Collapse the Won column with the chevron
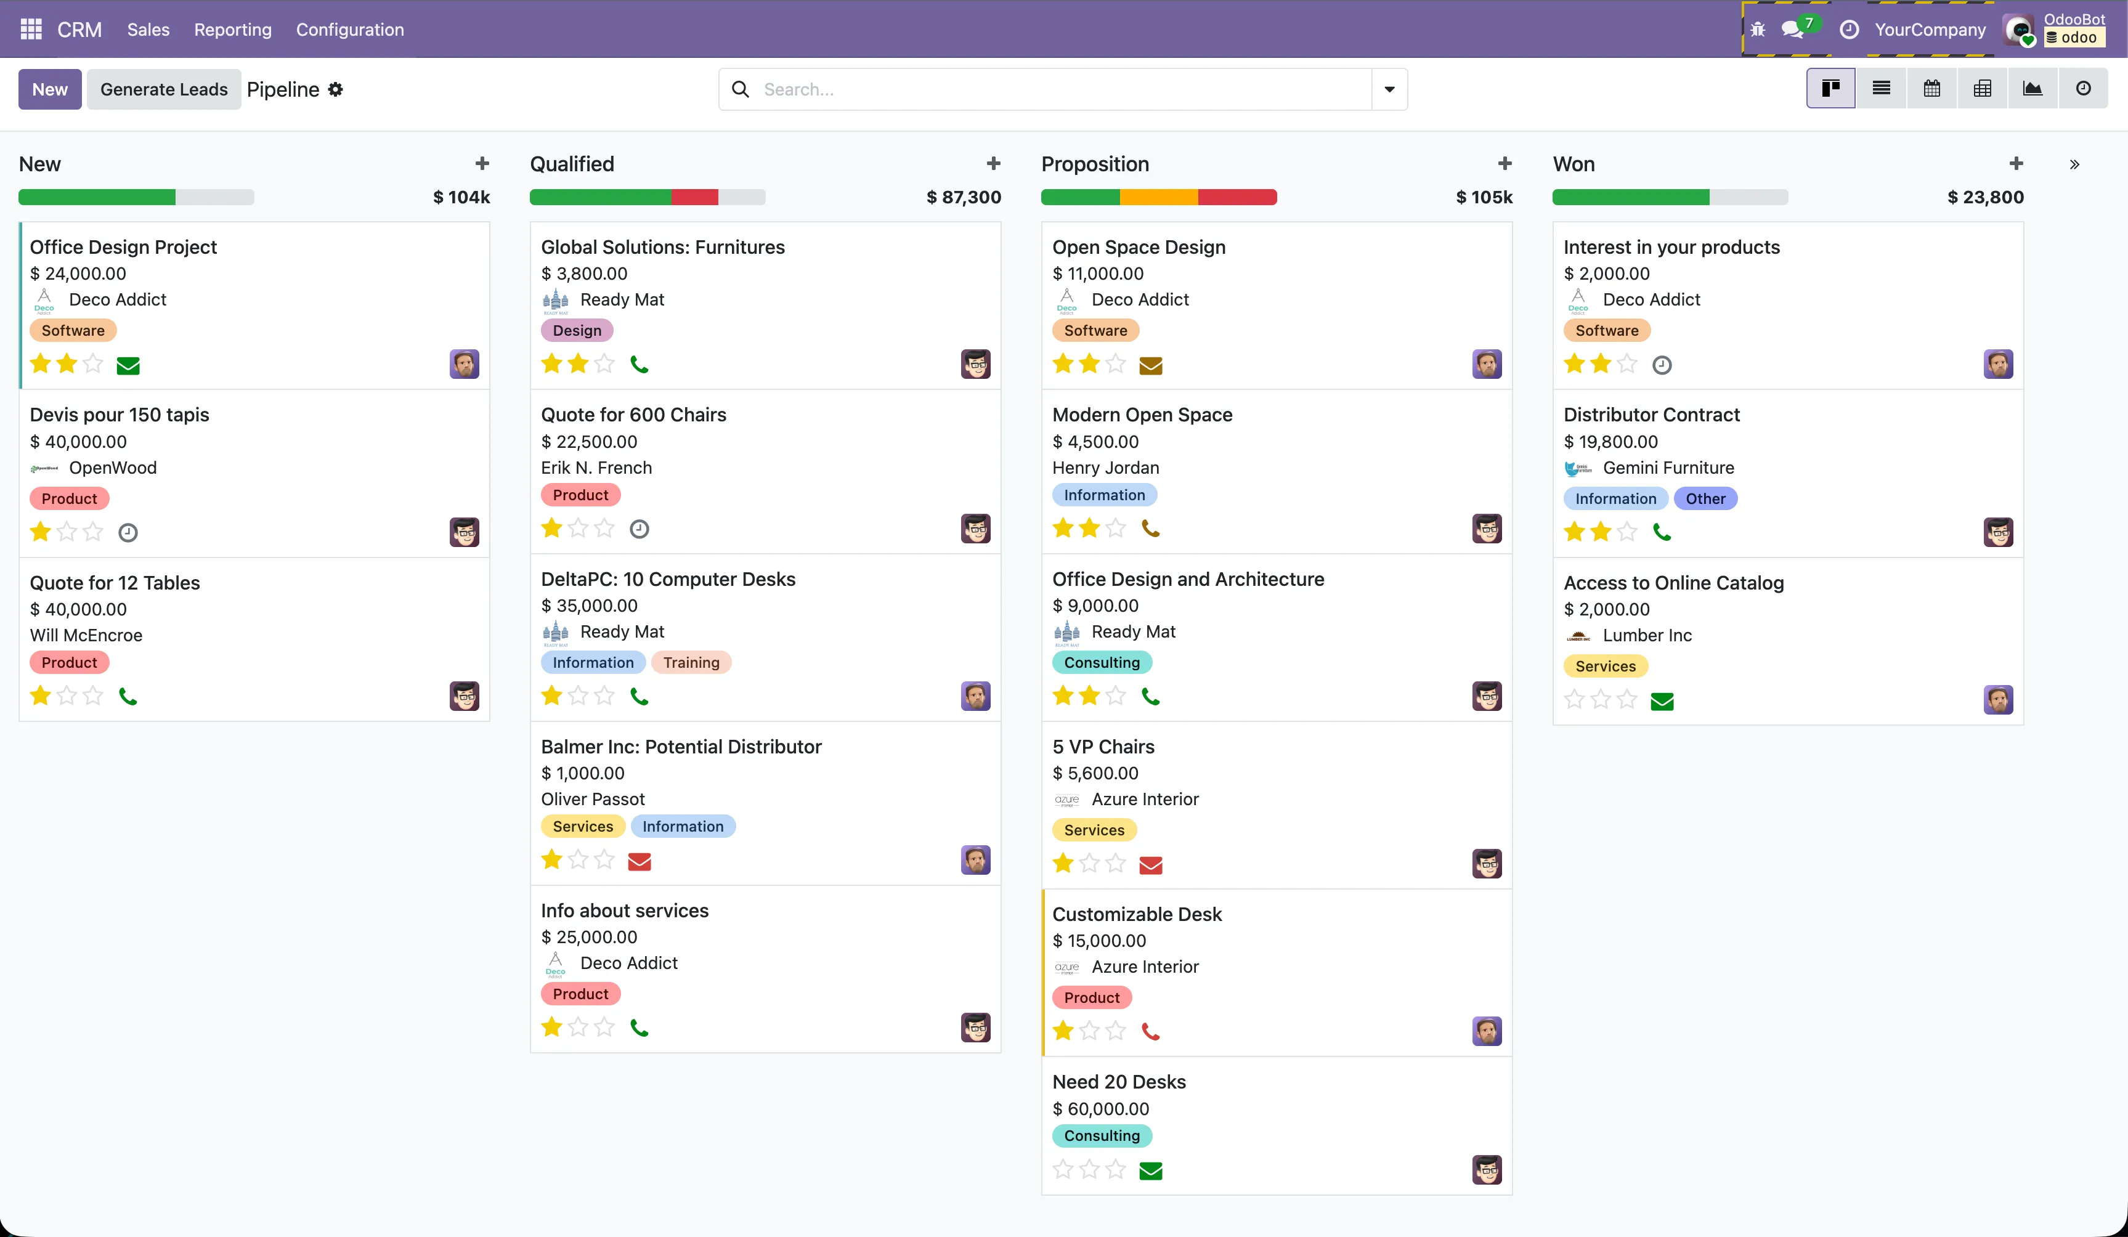This screenshot has height=1237, width=2128. coord(2074,163)
